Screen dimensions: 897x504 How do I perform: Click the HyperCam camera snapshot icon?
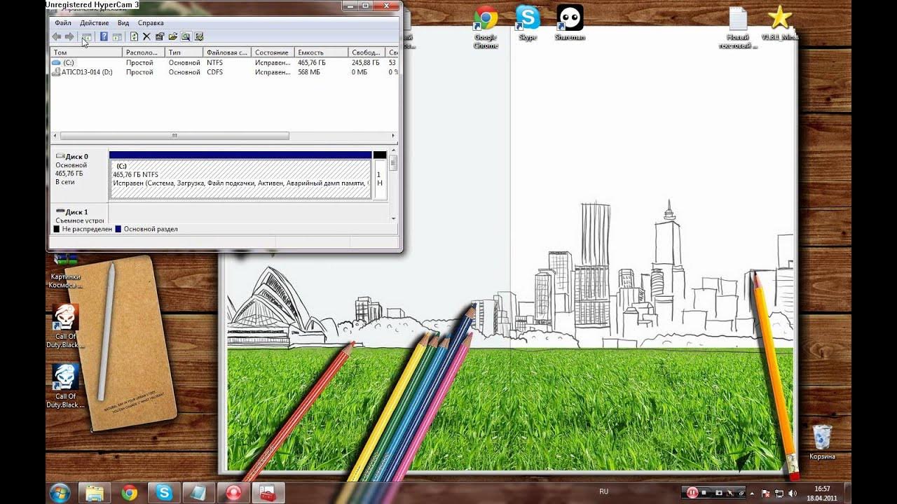click(718, 493)
